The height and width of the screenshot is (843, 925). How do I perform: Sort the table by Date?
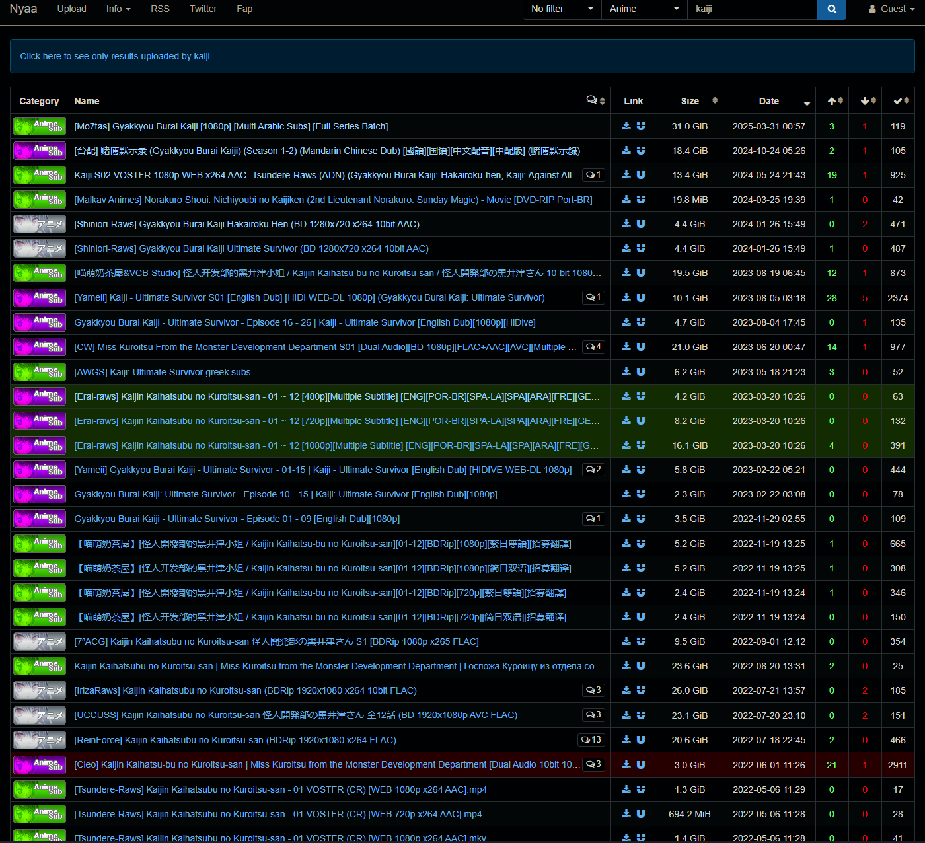(770, 101)
